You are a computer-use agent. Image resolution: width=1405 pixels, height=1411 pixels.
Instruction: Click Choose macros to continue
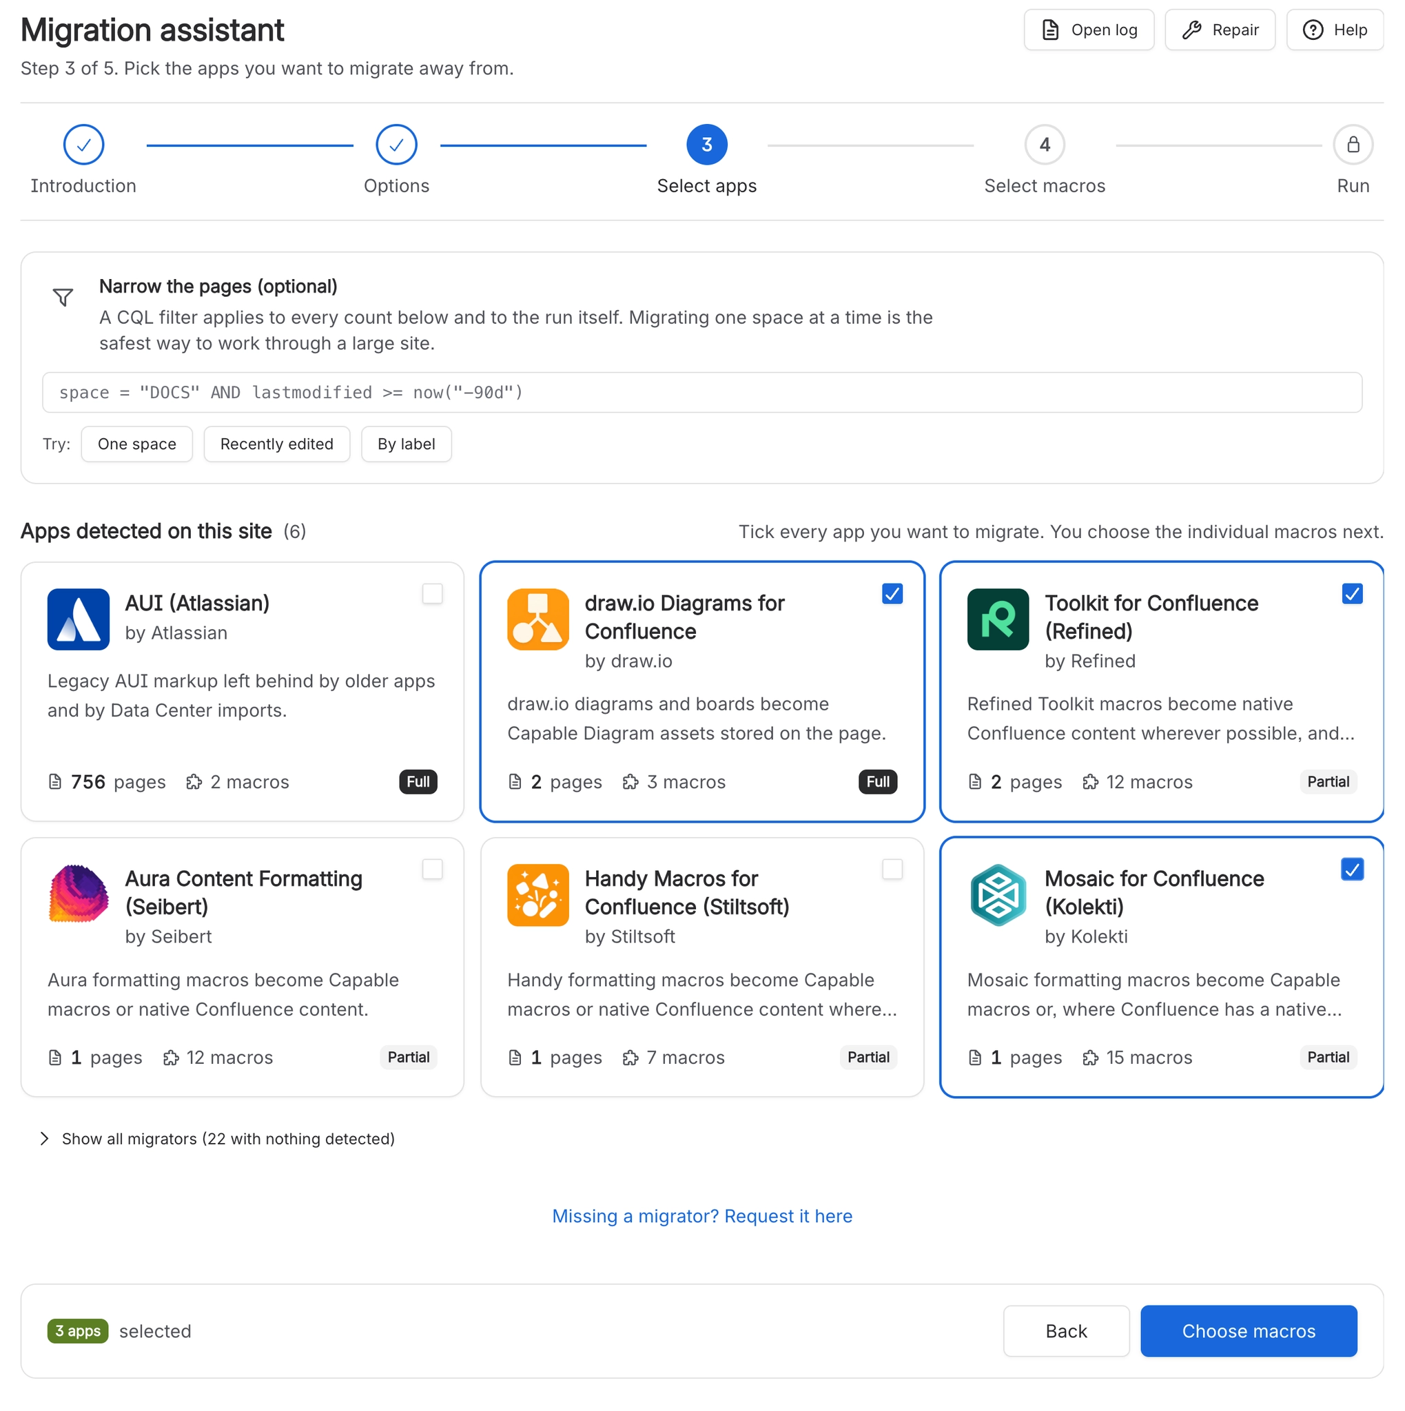click(x=1249, y=1331)
